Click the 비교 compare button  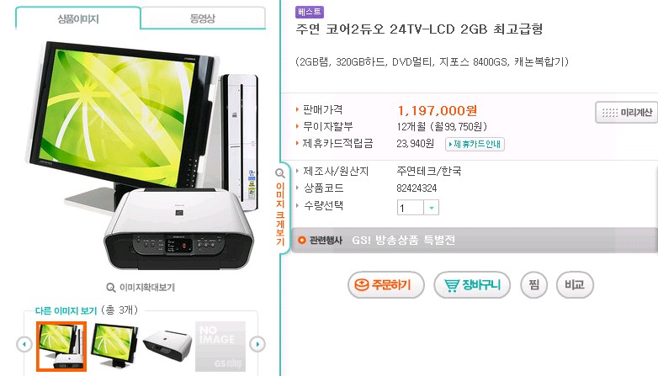(x=575, y=285)
